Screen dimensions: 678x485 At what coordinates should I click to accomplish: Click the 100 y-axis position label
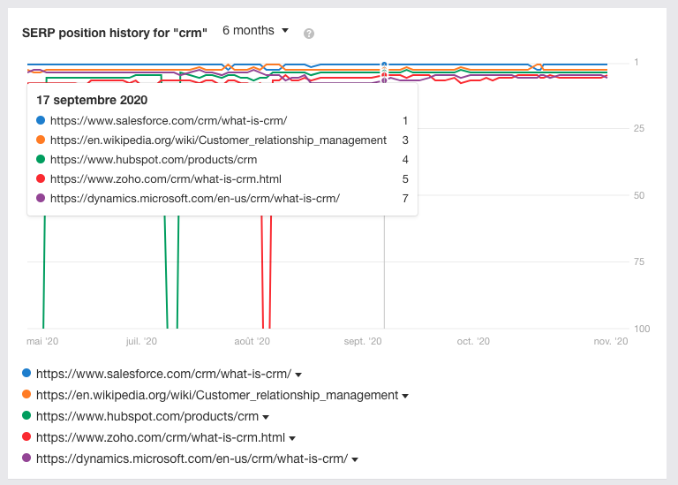pyautogui.click(x=642, y=329)
